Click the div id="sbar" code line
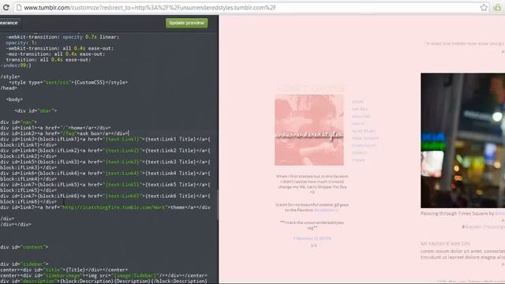505x284 pixels. point(36,110)
